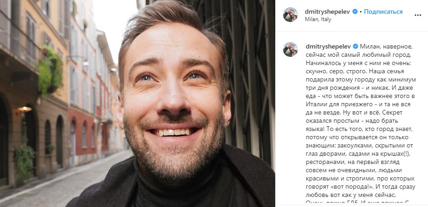The height and width of the screenshot is (207, 428).
Task: Open dmitryshepelev username in the caption
Action: coord(328,46)
